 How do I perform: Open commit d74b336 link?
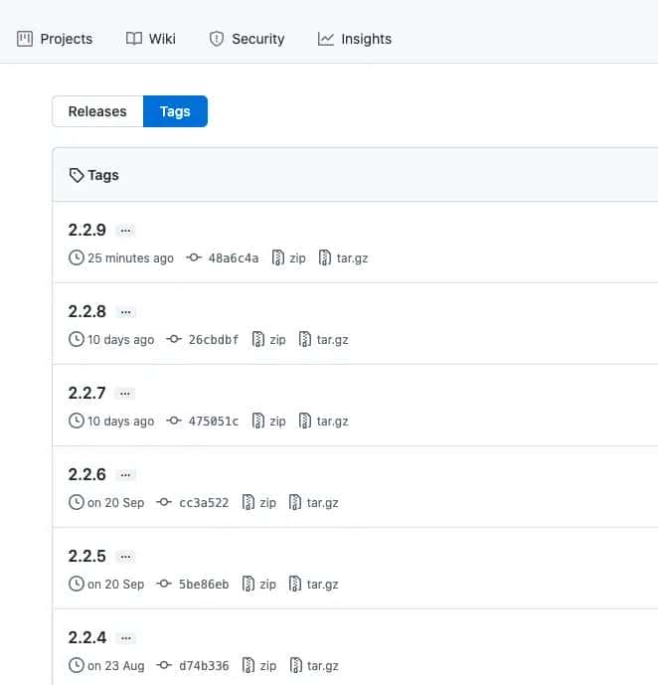tap(204, 666)
